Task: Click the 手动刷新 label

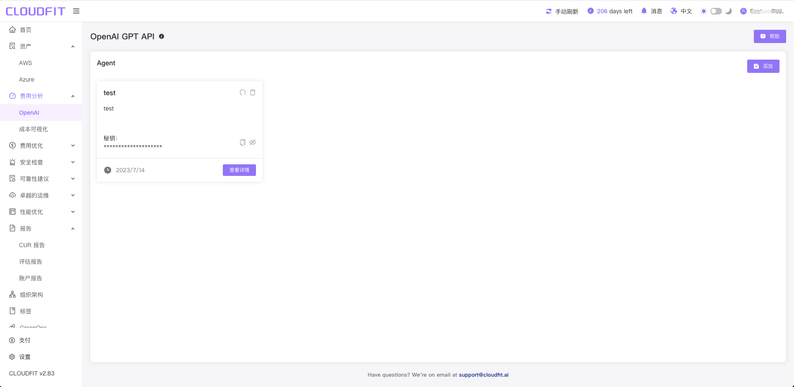Action: coord(567,11)
